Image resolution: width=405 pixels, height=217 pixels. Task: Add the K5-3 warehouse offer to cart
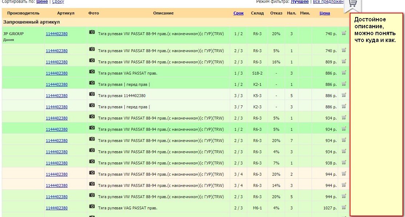(344, 95)
